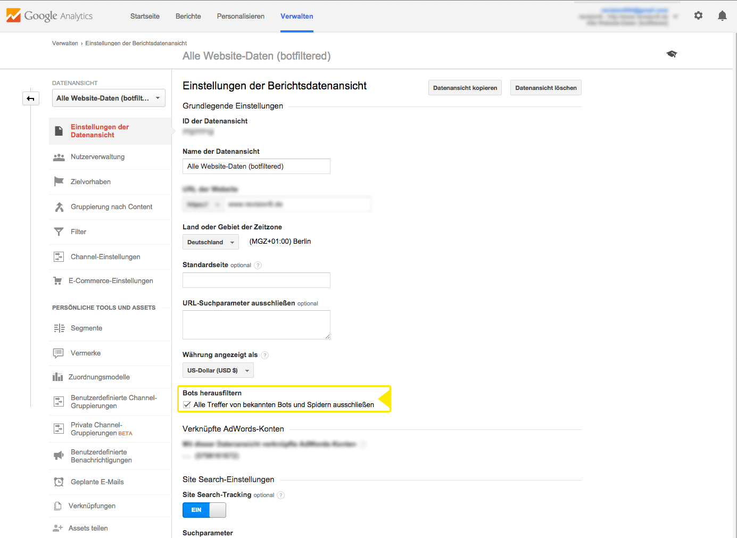Click the back arrow icon in sidebar
The height and width of the screenshot is (538, 737).
point(31,98)
